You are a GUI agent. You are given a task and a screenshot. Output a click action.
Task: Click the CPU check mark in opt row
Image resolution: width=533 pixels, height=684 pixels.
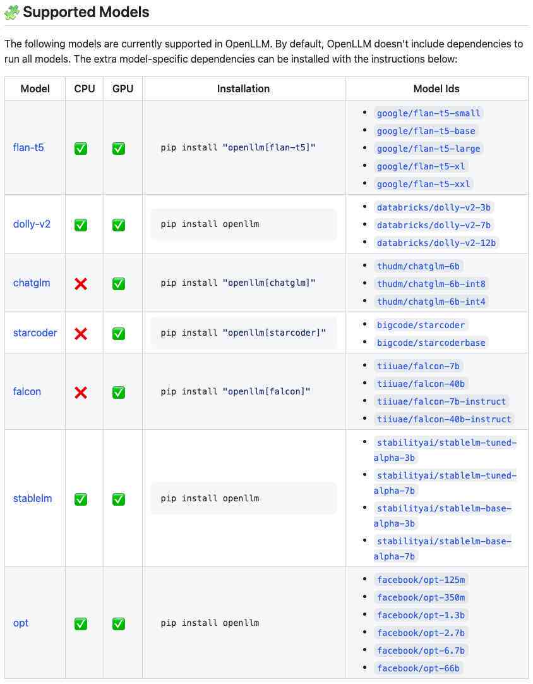[81, 623]
